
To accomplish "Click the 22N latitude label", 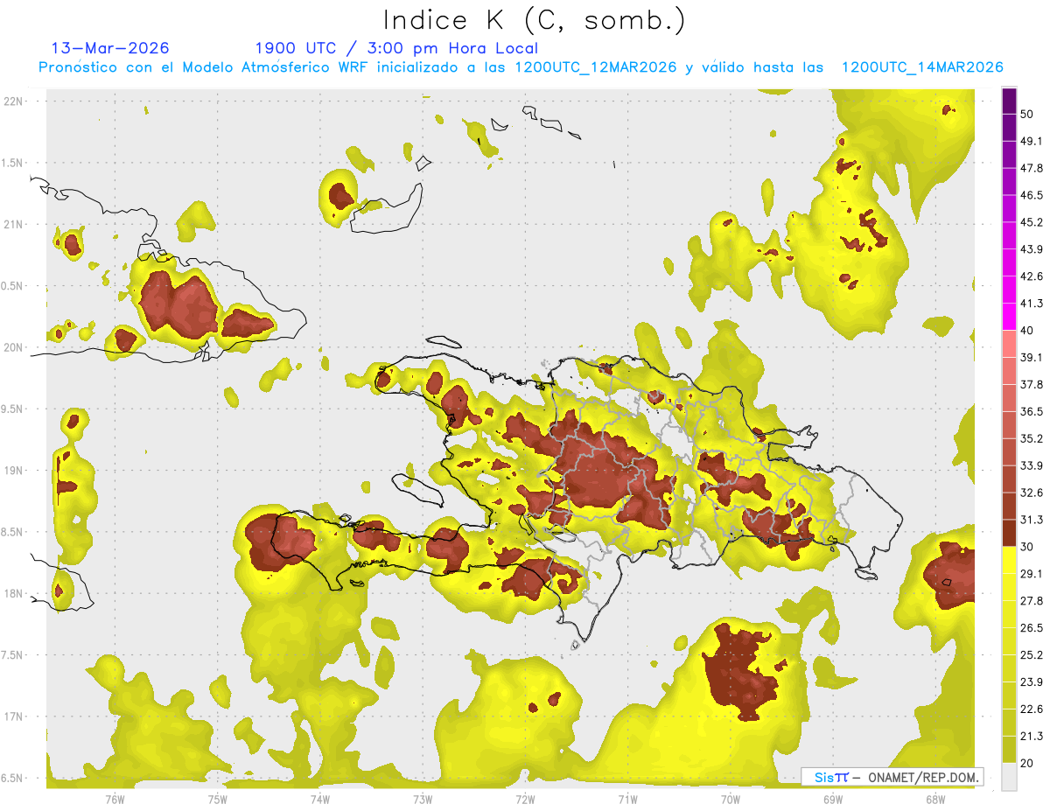I will point(14,101).
